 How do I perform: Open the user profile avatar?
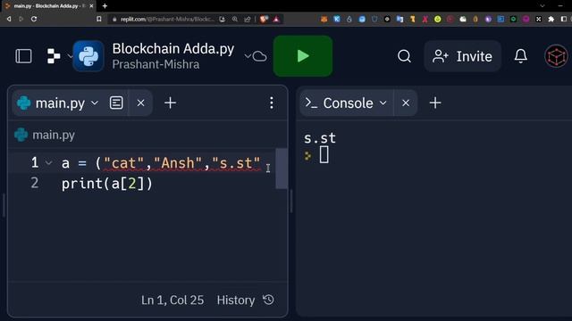coord(556,56)
